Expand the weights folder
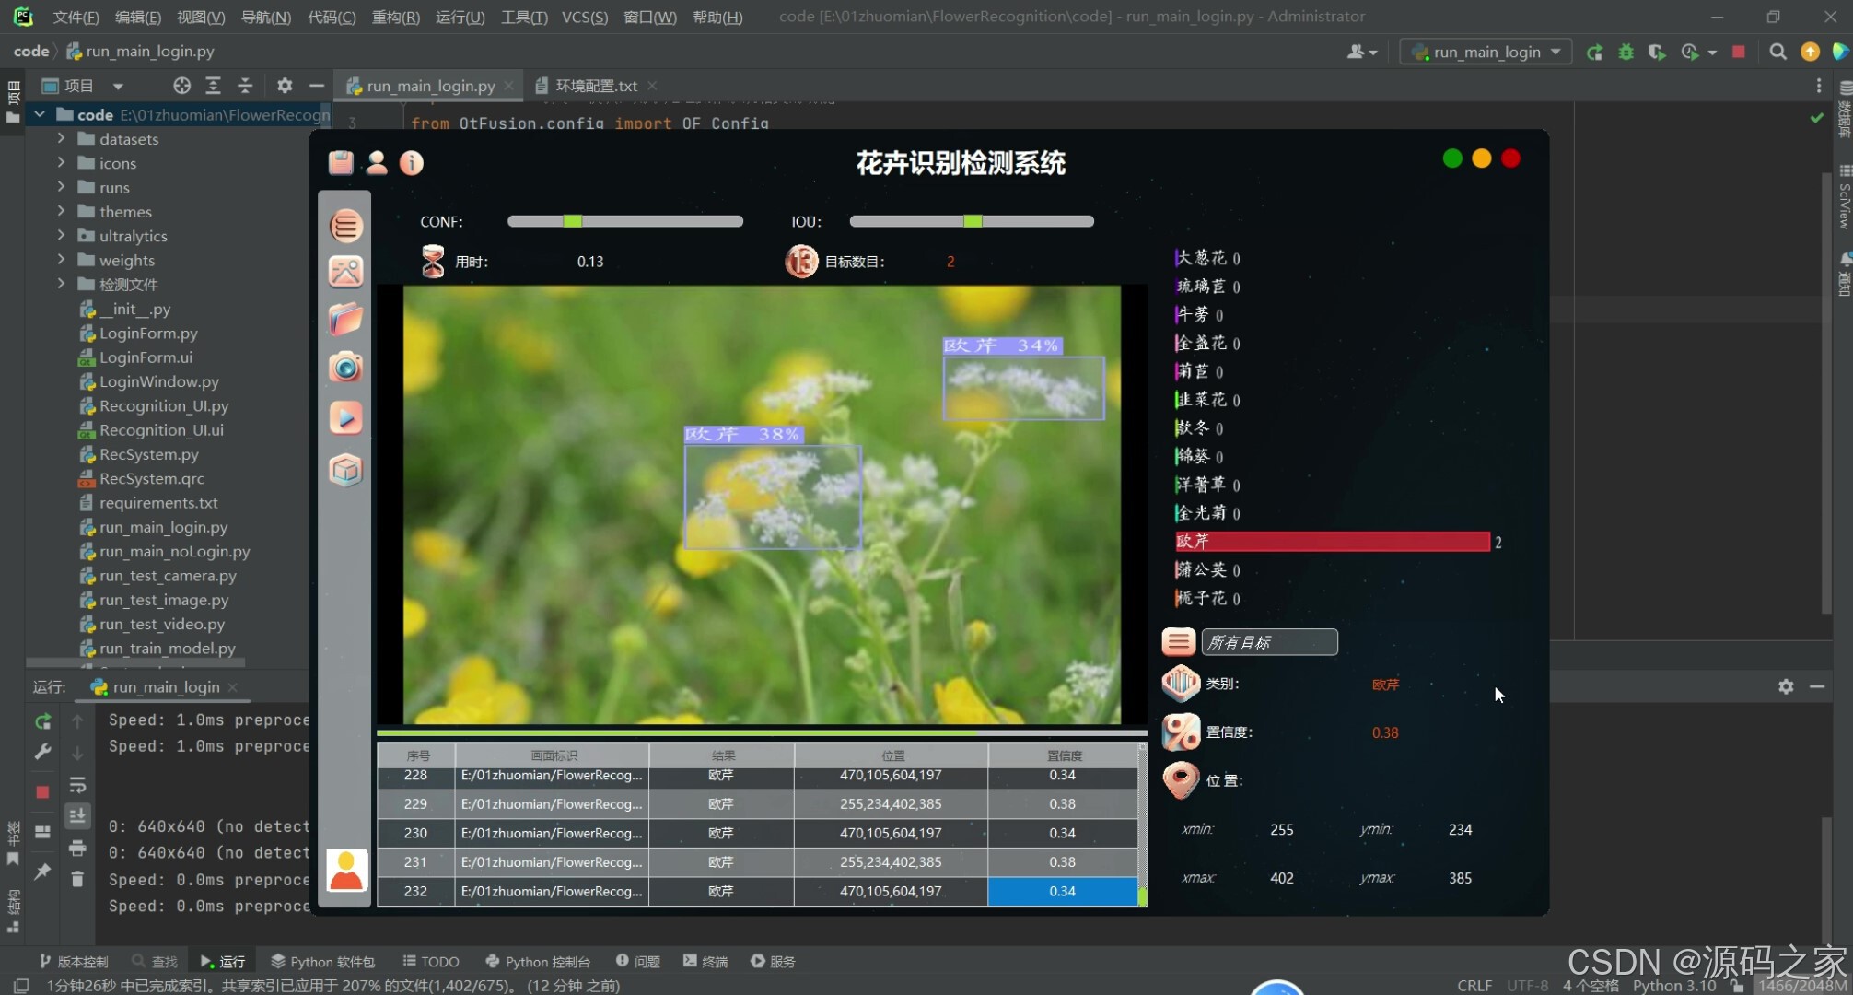 61,260
